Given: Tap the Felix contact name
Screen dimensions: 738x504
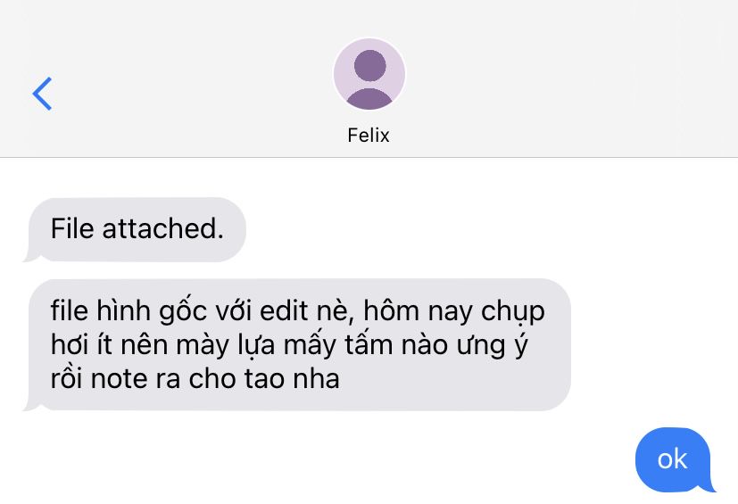Looking at the screenshot, I should point(369,136).
